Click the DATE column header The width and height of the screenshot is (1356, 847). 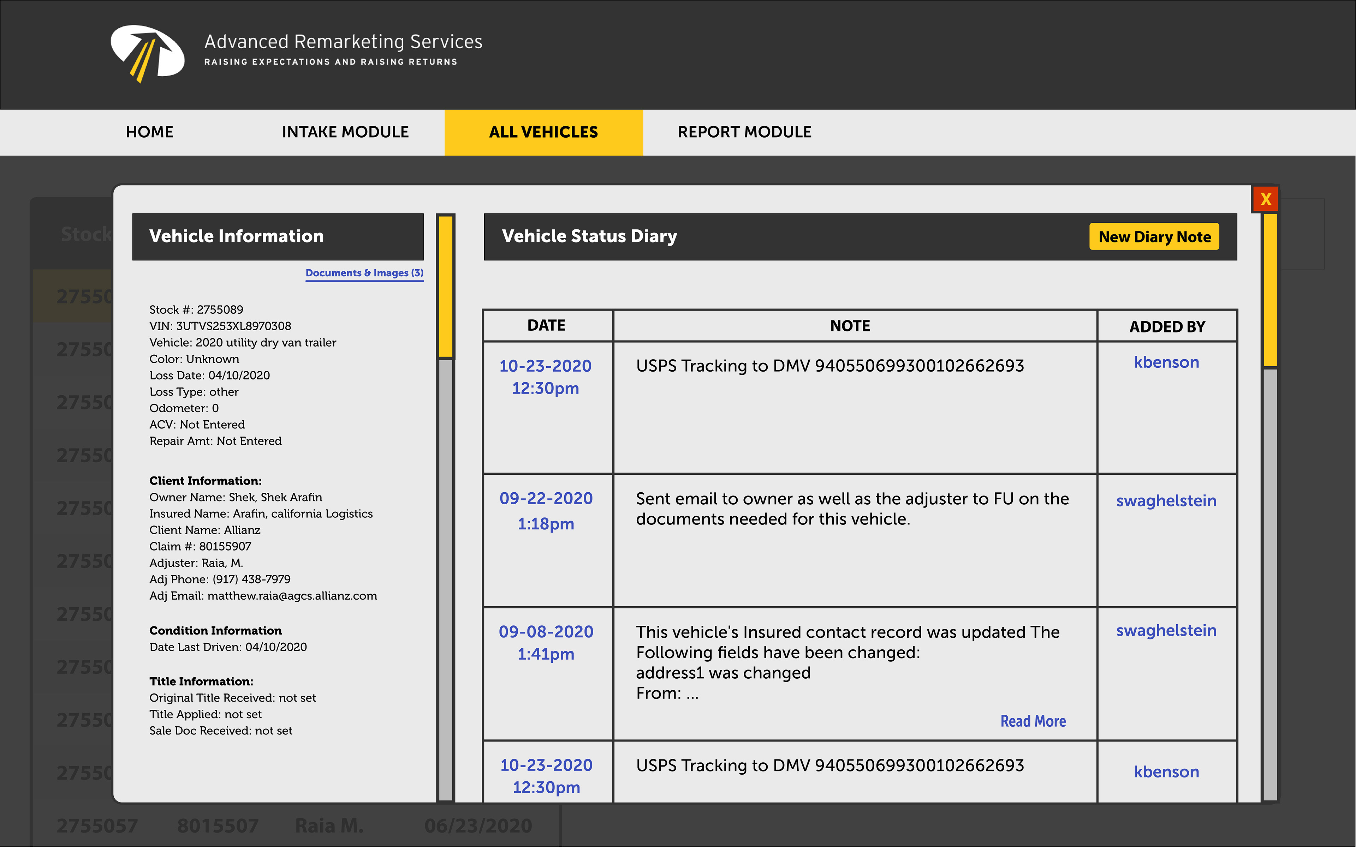coord(546,325)
